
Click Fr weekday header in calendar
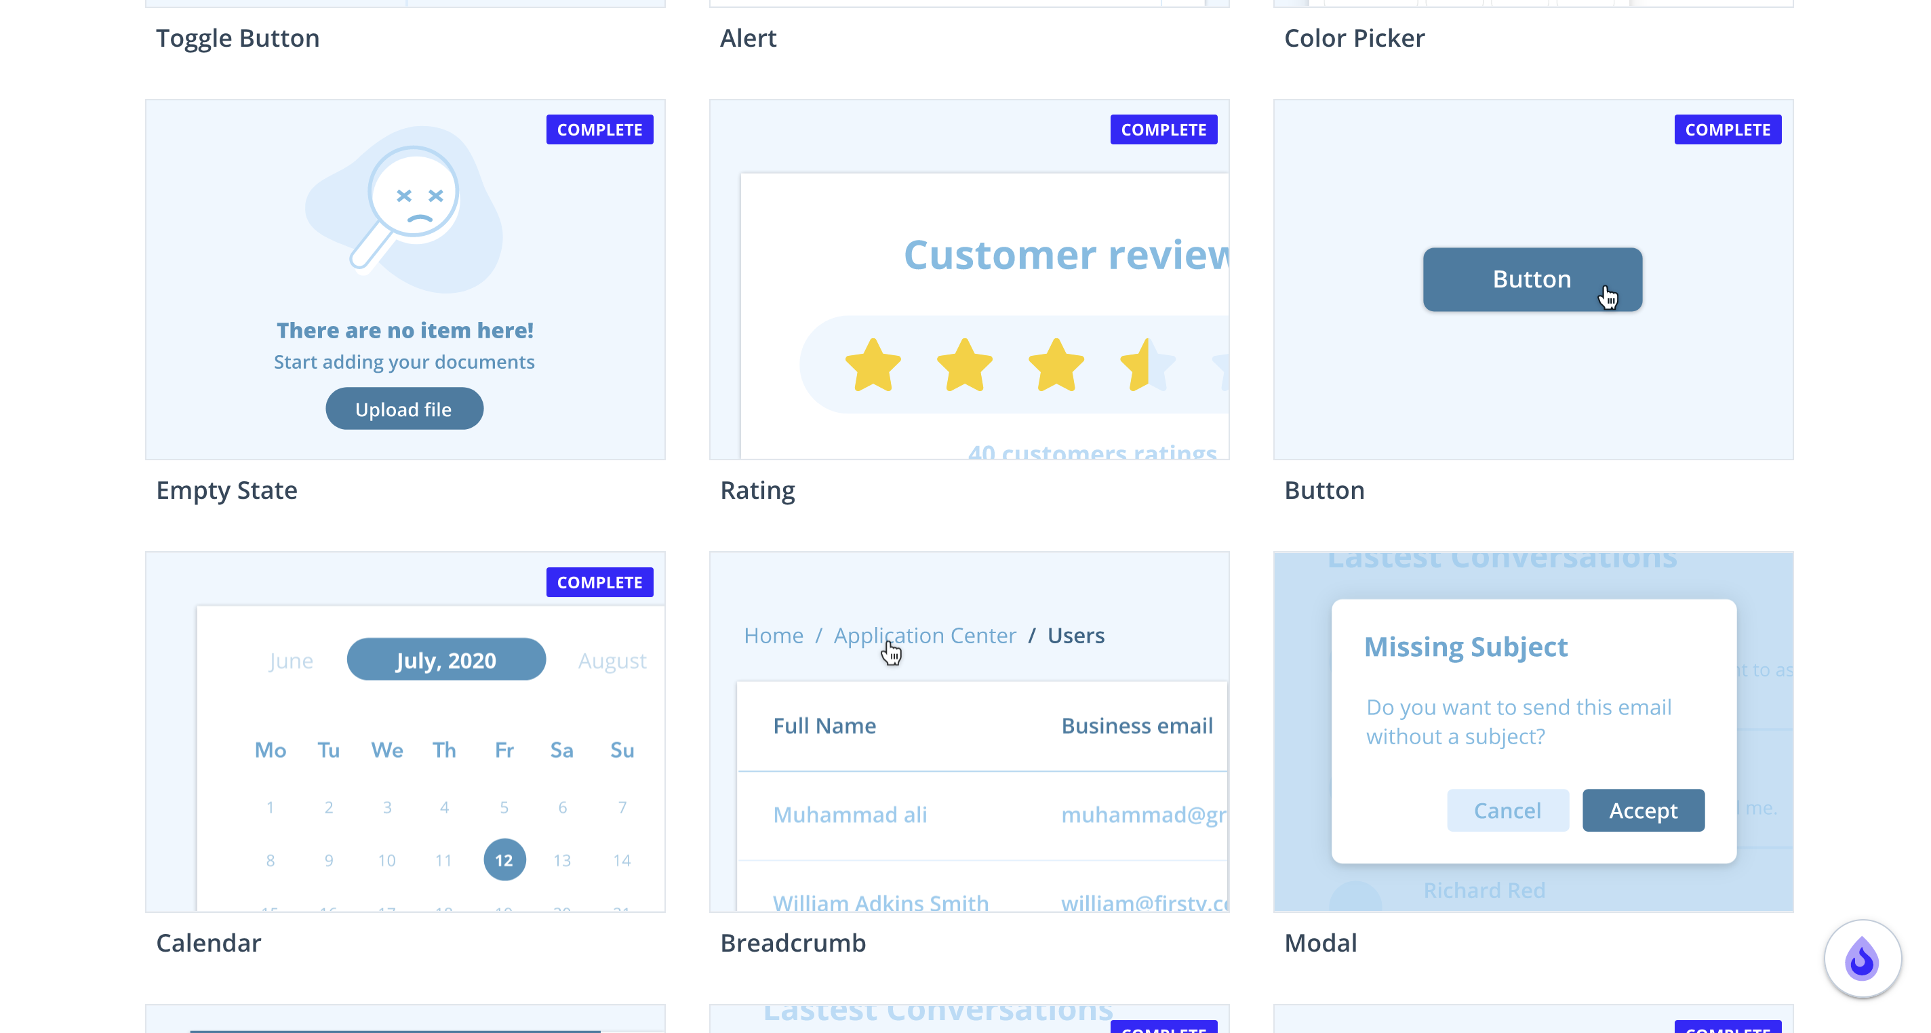[x=504, y=750]
